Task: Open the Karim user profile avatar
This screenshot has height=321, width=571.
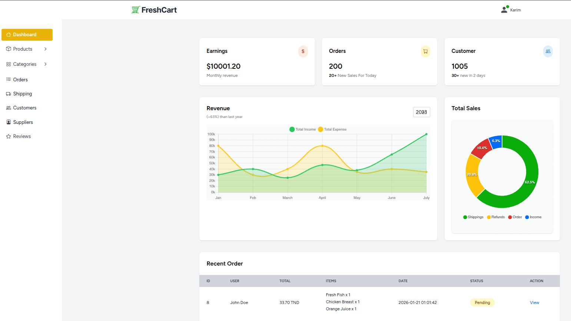Action: pyautogui.click(x=505, y=10)
